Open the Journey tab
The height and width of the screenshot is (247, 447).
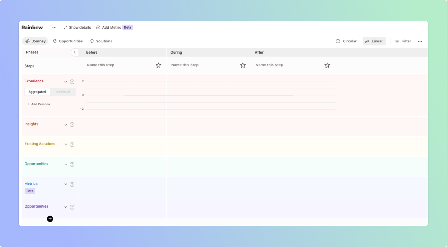[35, 41]
